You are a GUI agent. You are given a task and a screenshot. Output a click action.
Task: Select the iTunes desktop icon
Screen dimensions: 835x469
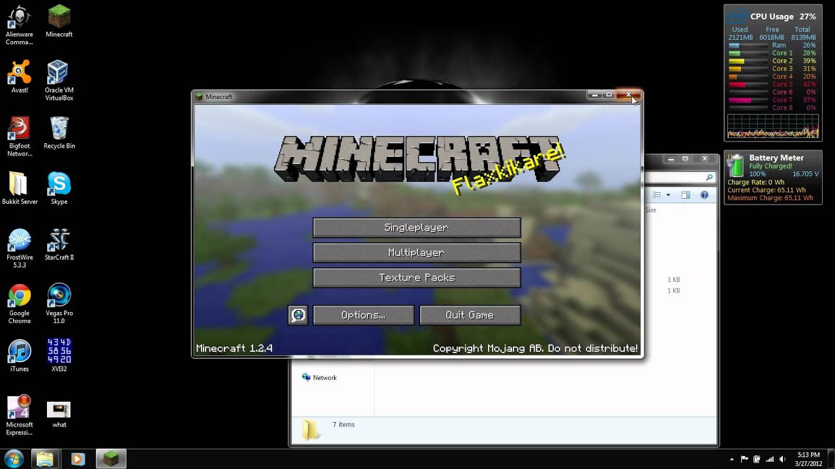20,356
